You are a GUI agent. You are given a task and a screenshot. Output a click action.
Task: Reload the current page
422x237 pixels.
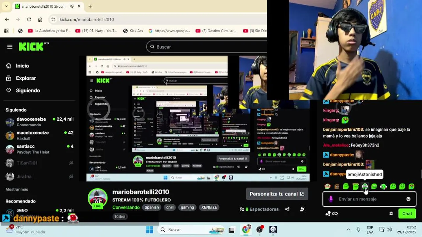click(x=29, y=19)
